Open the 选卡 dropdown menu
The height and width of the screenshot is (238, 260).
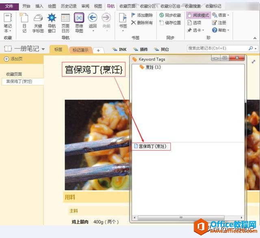tap(197, 30)
